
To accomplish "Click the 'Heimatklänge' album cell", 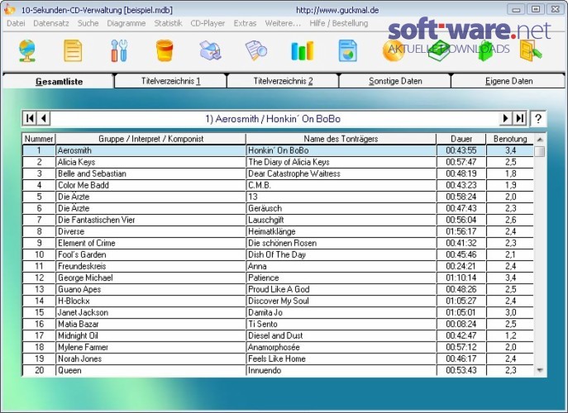I will [341, 231].
